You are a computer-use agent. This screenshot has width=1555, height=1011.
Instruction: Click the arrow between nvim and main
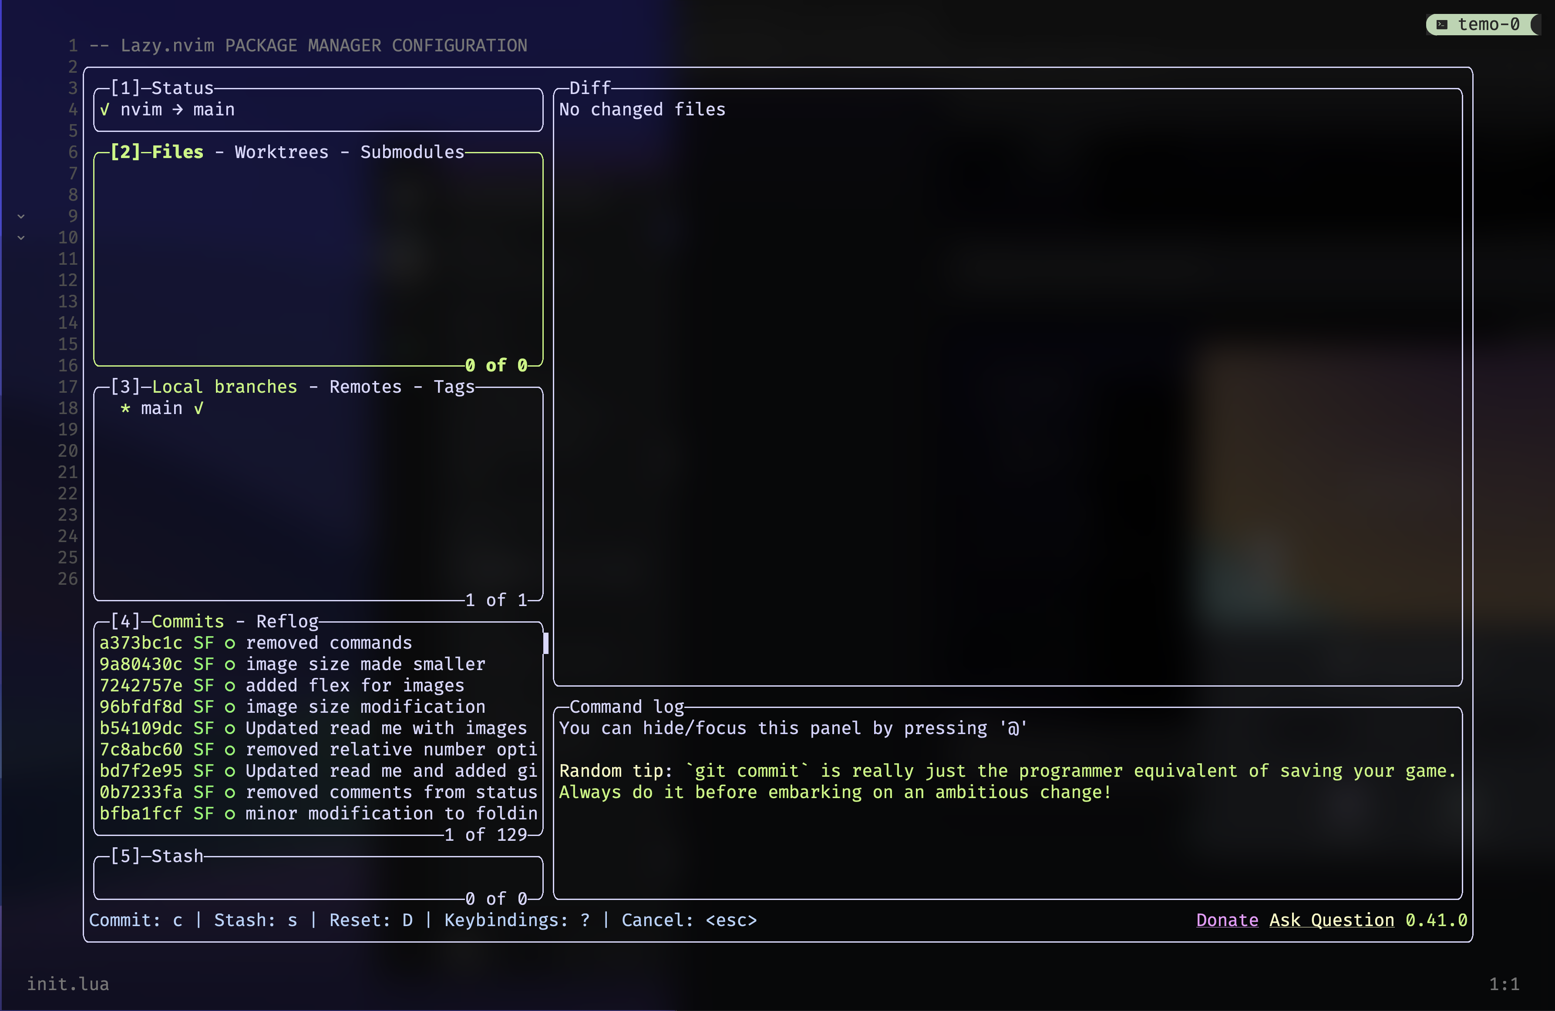(178, 110)
